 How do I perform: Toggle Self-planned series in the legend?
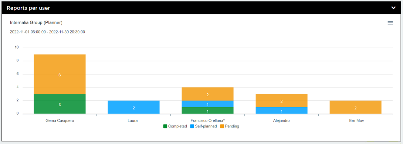click(203, 126)
